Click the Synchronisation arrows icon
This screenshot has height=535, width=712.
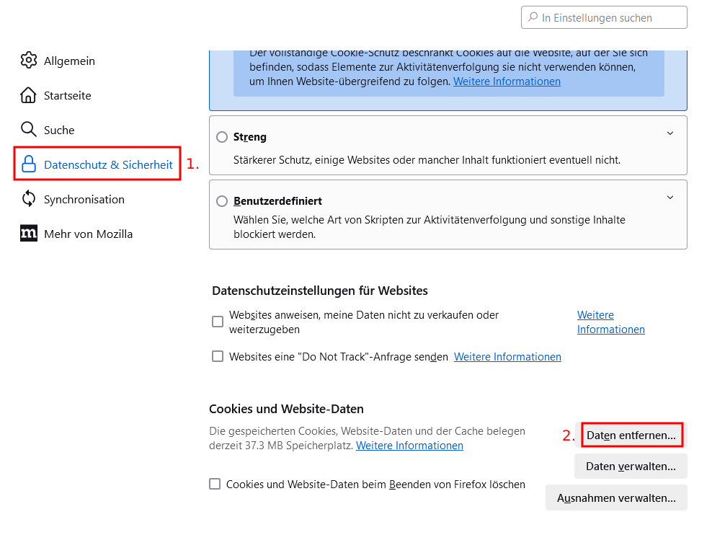[x=29, y=199]
